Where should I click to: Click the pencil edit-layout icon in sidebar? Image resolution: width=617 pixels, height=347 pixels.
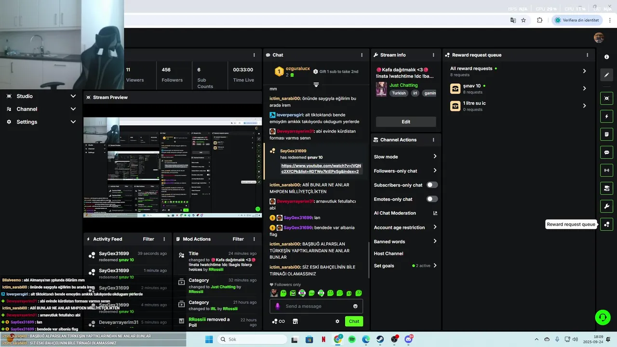[x=606, y=75]
